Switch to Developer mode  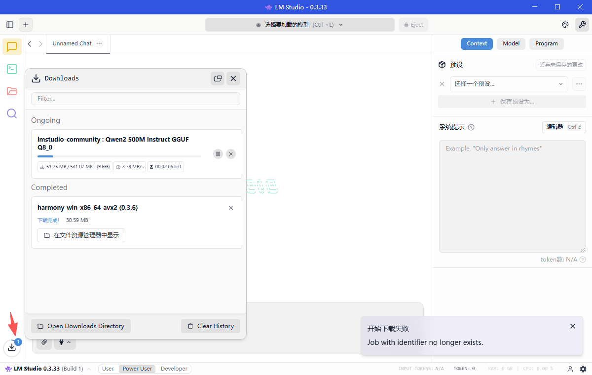click(x=174, y=369)
